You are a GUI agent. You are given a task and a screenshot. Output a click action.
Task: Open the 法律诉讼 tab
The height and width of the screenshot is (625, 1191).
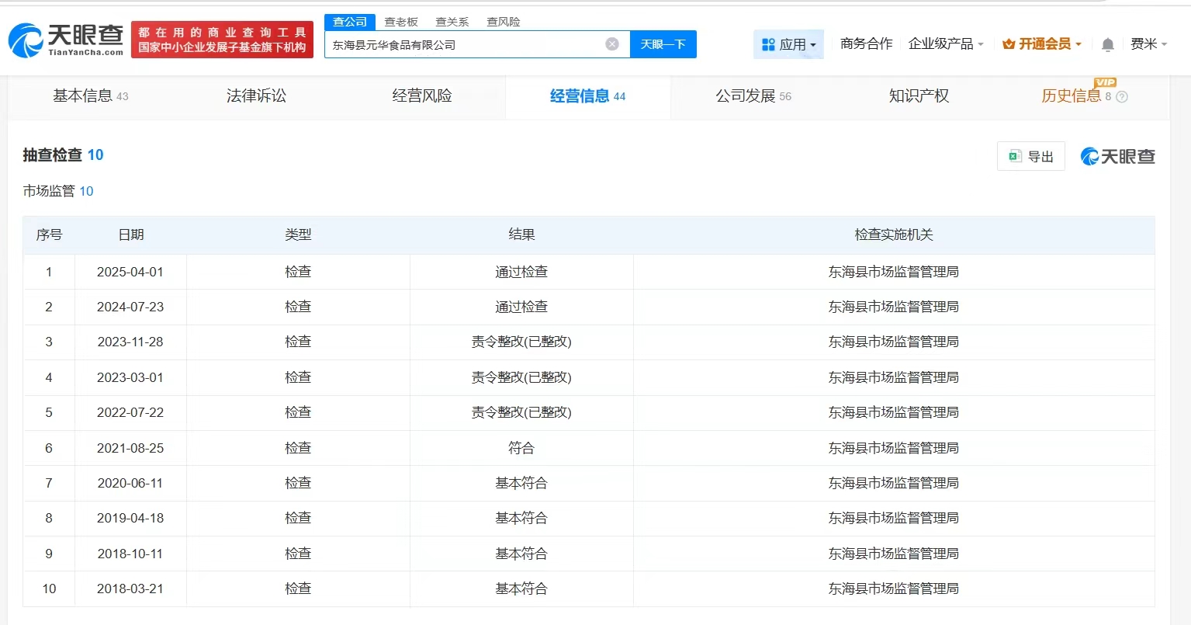256,96
